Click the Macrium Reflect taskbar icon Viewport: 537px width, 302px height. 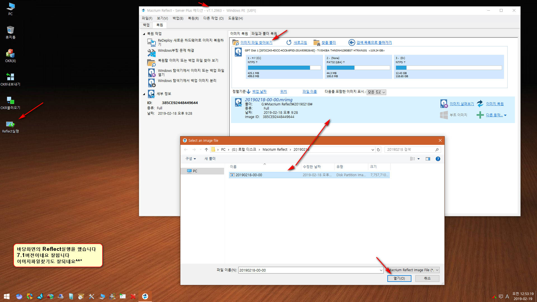pos(145,296)
